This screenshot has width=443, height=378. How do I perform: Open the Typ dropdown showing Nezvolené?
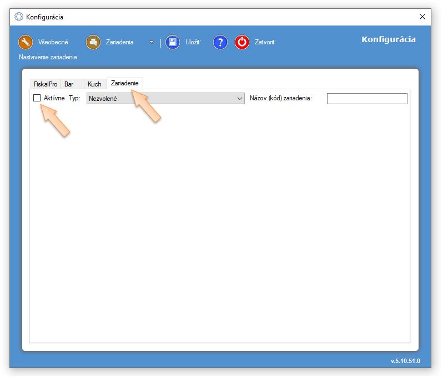tap(165, 99)
